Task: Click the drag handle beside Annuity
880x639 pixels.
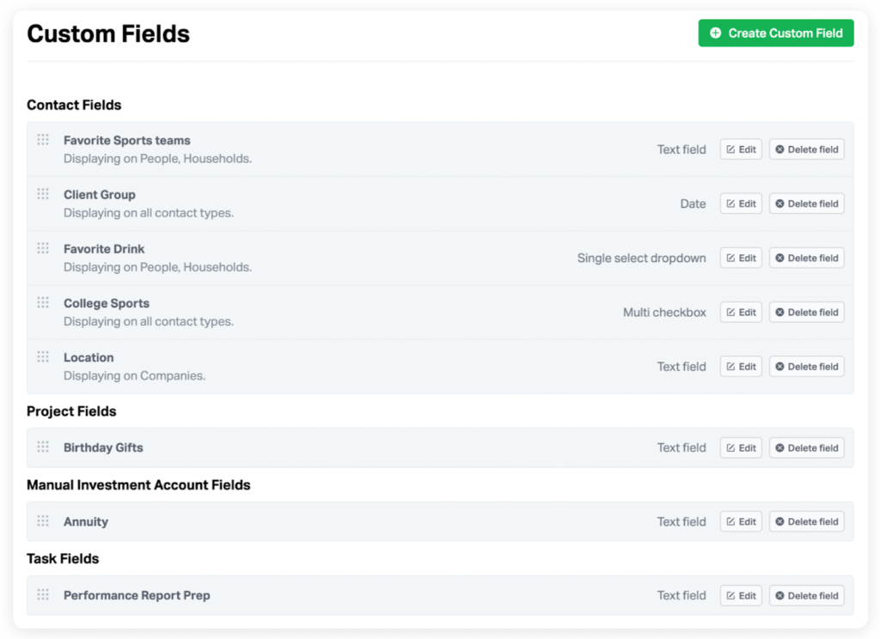Action: [42, 521]
